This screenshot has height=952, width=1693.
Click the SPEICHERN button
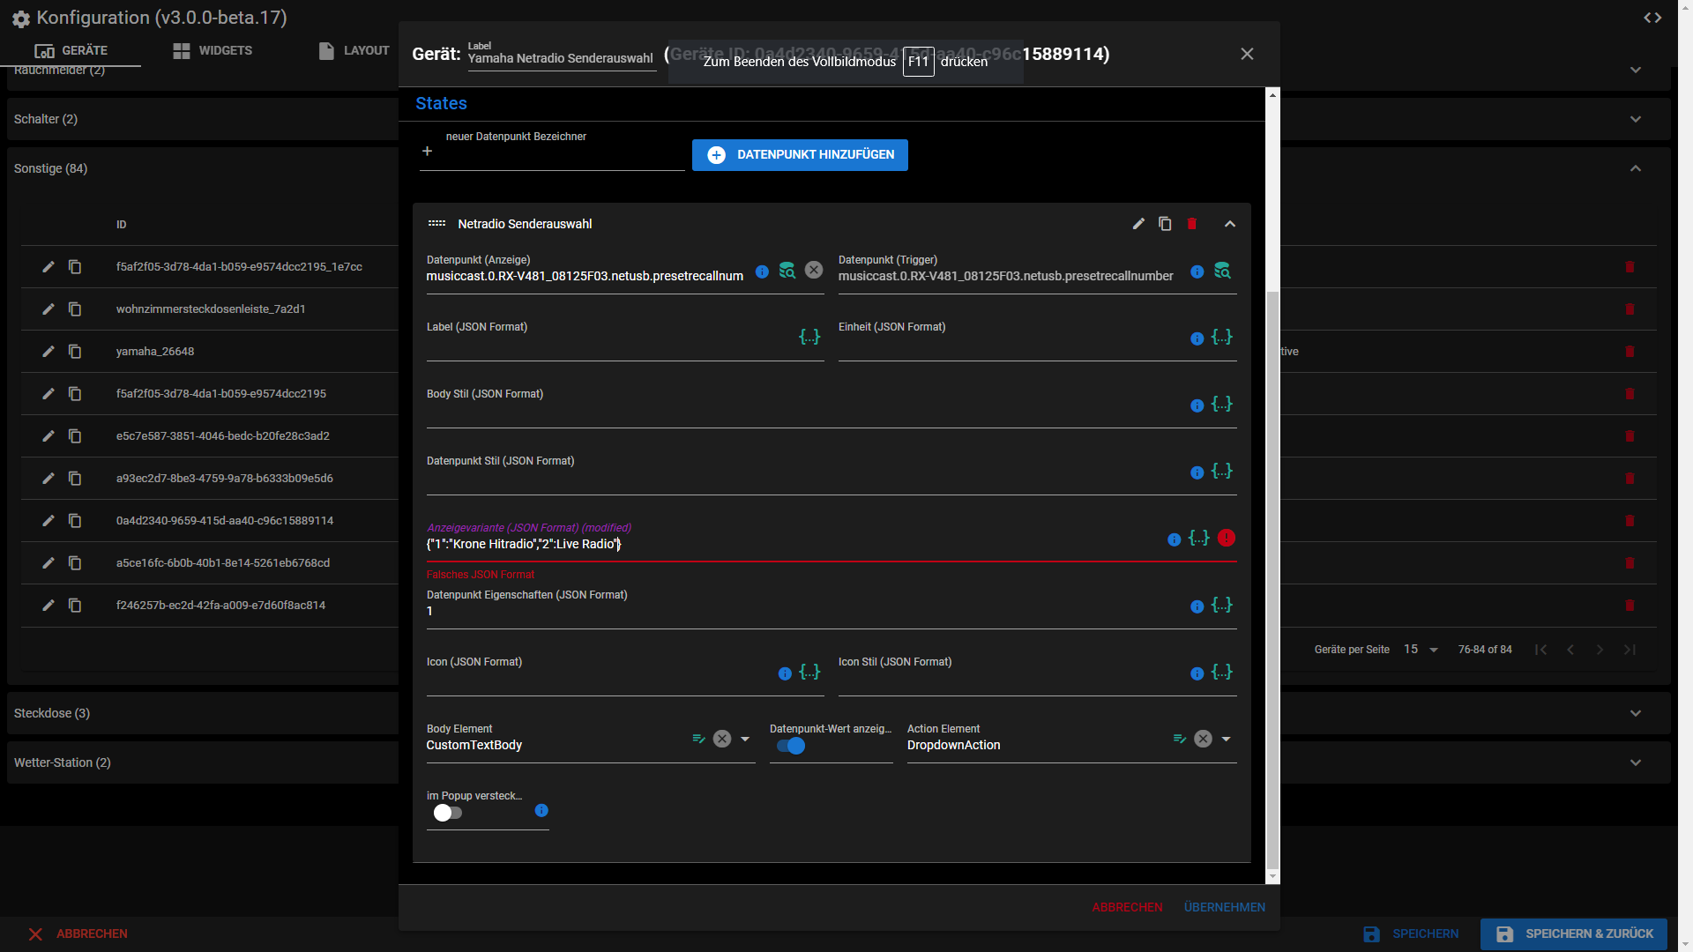[1411, 933]
